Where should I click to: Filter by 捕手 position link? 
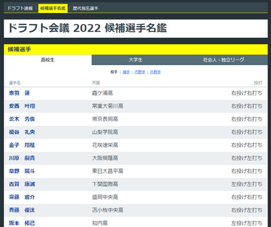click(126, 72)
